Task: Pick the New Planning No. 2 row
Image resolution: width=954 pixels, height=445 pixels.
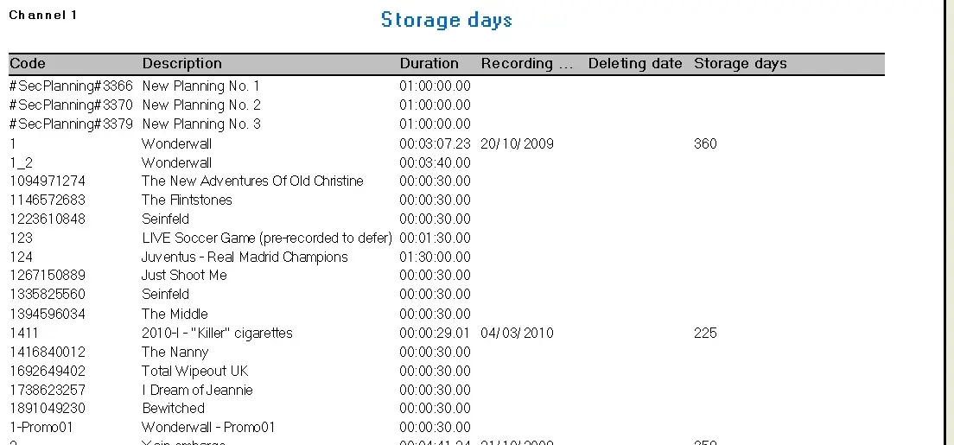Action: tap(201, 105)
